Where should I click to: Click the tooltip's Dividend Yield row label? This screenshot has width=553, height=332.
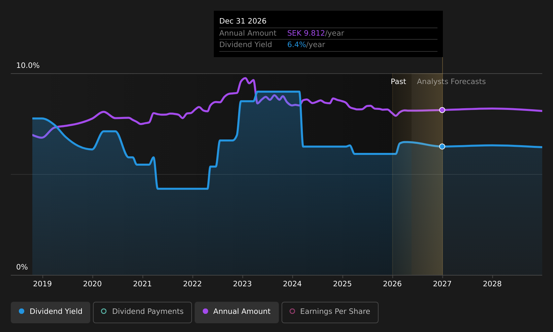pyautogui.click(x=246, y=45)
